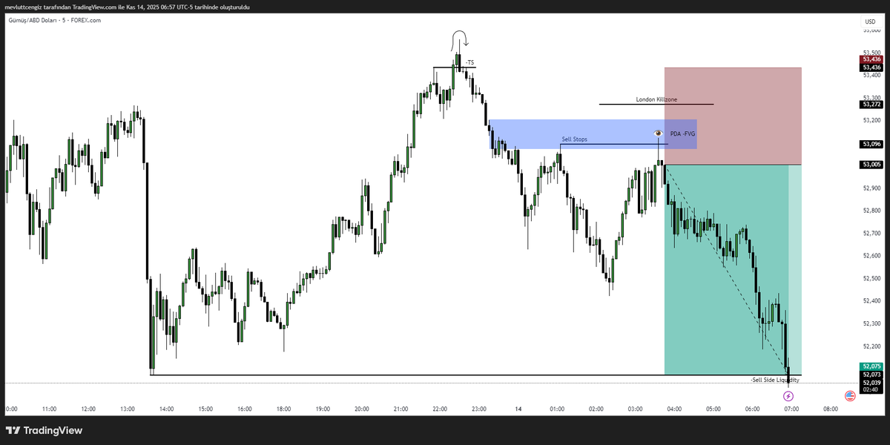This screenshot has width=890, height=445.
Task: Click the 13:00 time axis label
Action: pyautogui.click(x=127, y=409)
